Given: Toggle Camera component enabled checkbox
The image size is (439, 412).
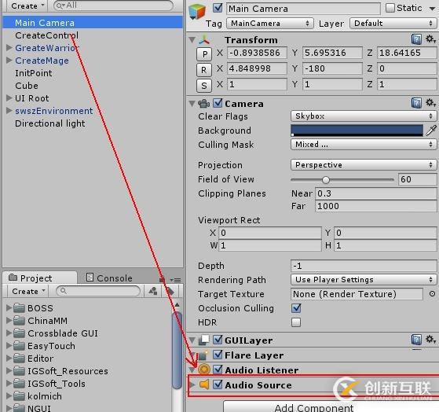Looking at the screenshot, I should tap(218, 103).
